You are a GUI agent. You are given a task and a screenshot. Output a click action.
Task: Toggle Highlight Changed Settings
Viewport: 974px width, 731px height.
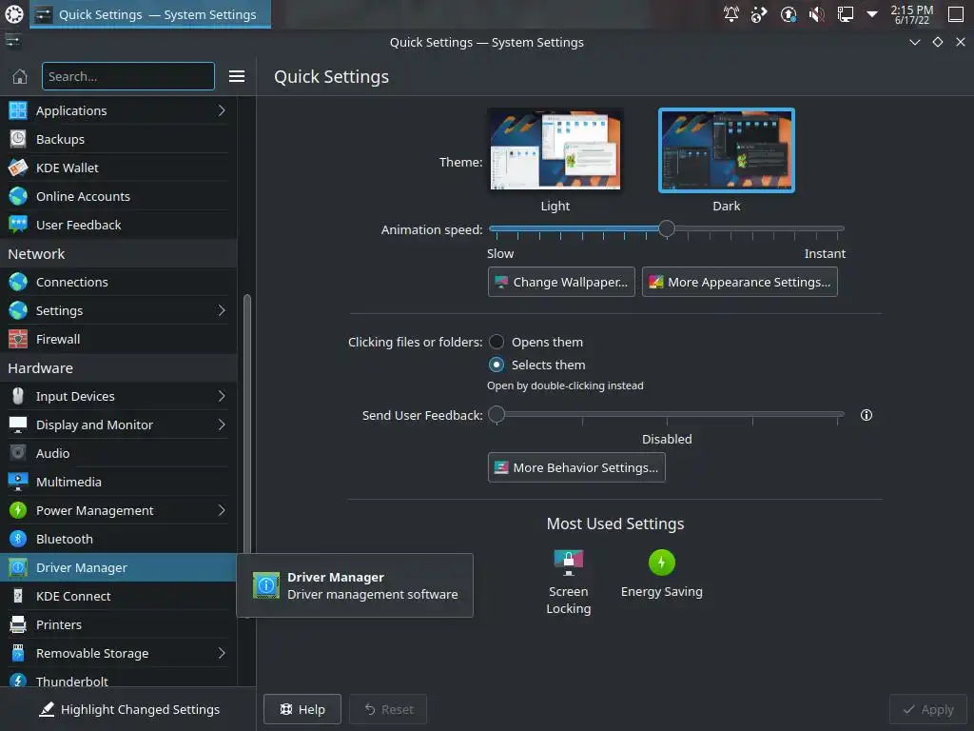pos(128,709)
